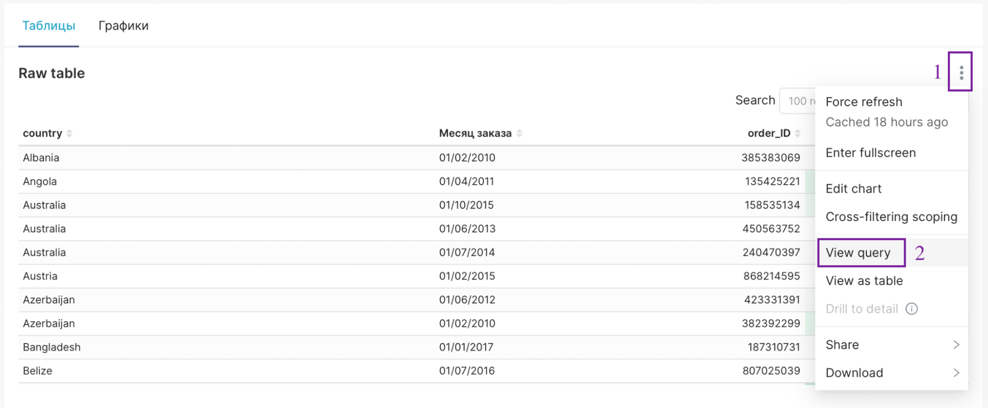Select the Таблицы tab
Viewport: 988px width, 408px height.
click(x=48, y=26)
